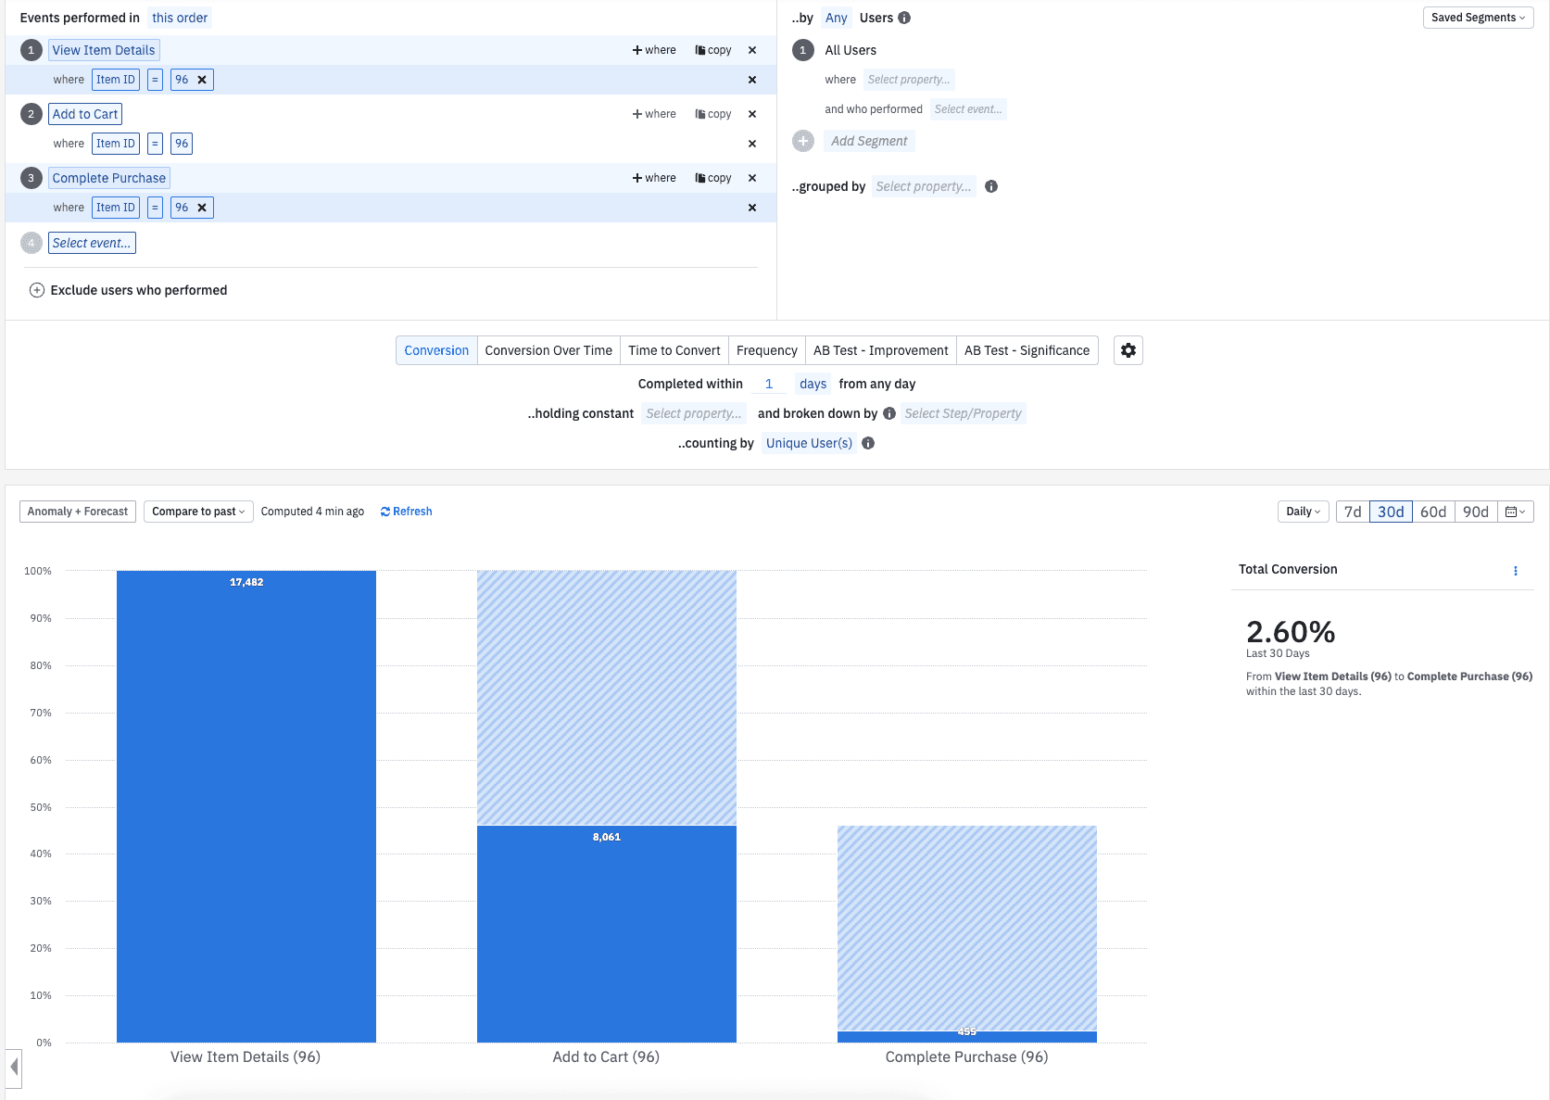This screenshot has width=1550, height=1100.
Task: Remove the View Item Details event
Action: click(x=751, y=50)
